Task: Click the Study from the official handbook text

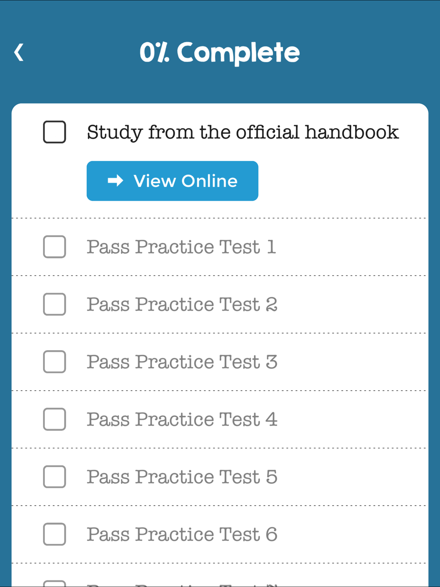Action: tap(243, 132)
